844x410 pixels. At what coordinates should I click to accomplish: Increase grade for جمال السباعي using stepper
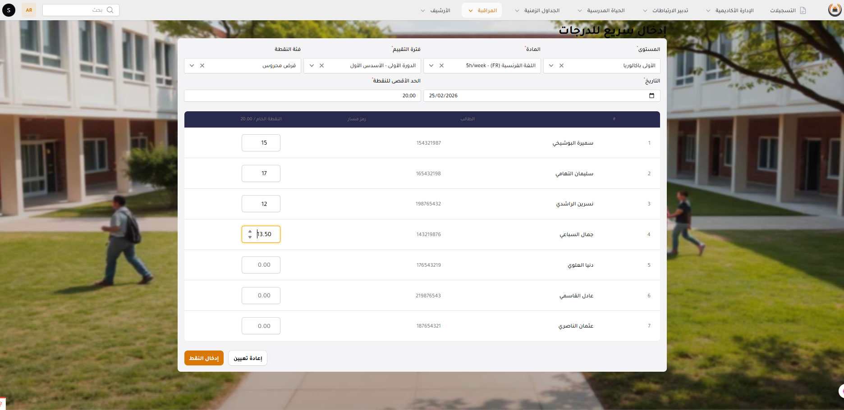(x=250, y=232)
